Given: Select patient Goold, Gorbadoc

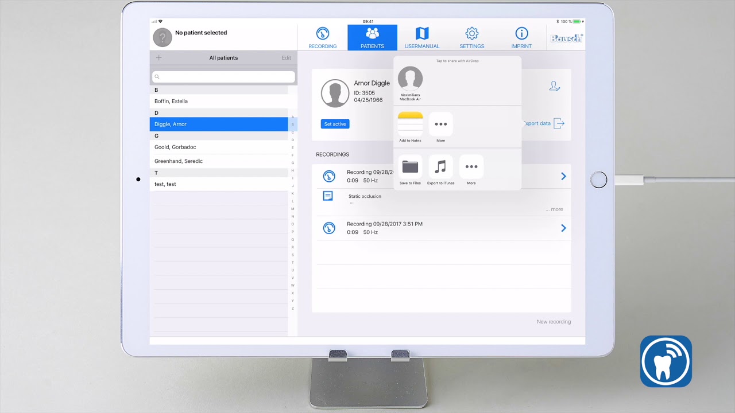Looking at the screenshot, I should point(219,147).
